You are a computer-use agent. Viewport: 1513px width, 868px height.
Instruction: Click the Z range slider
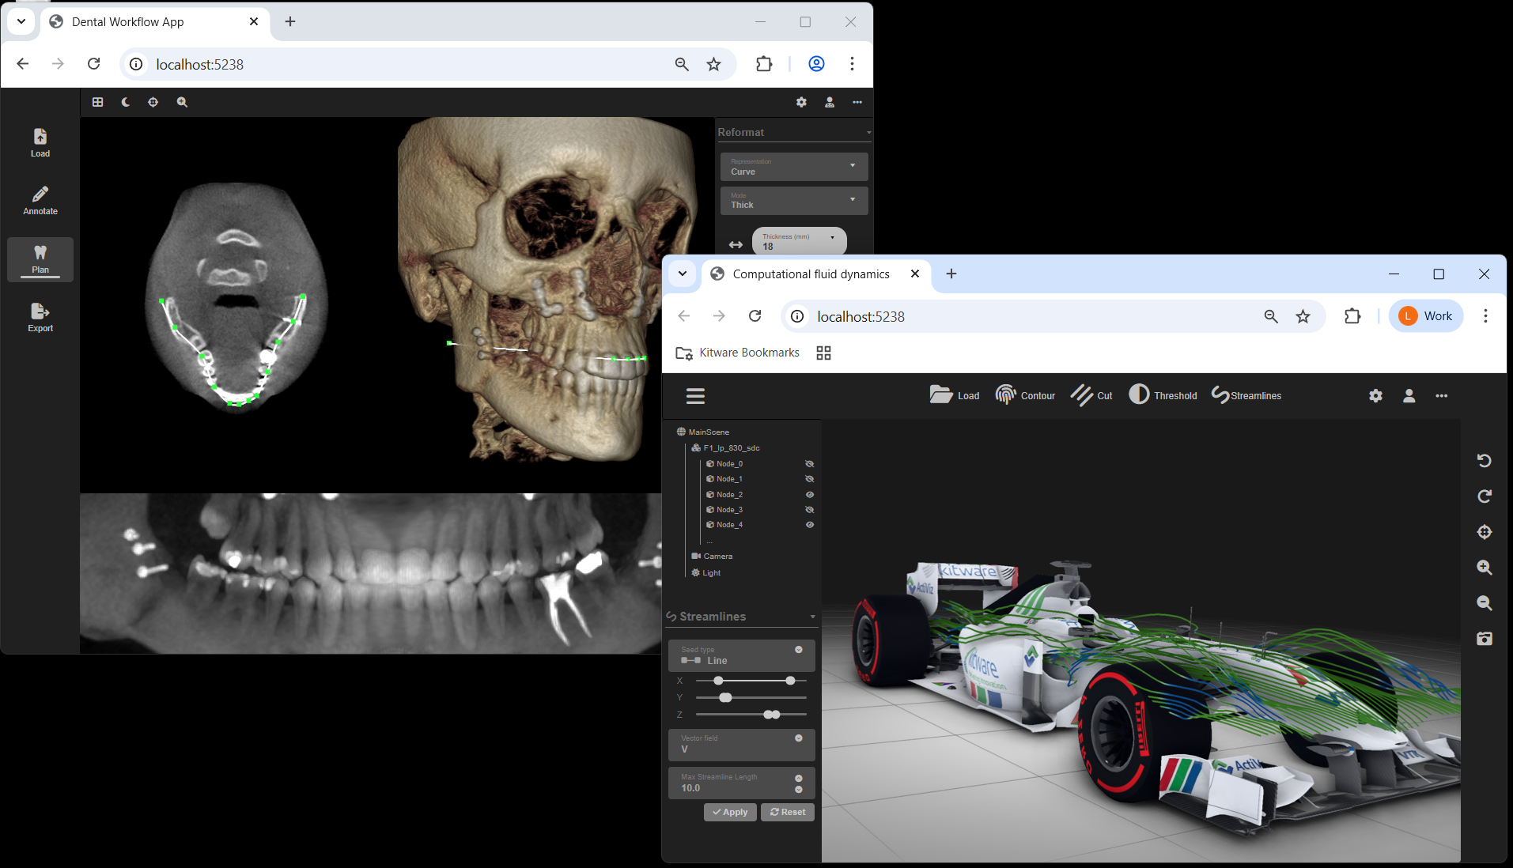pyautogui.click(x=751, y=715)
